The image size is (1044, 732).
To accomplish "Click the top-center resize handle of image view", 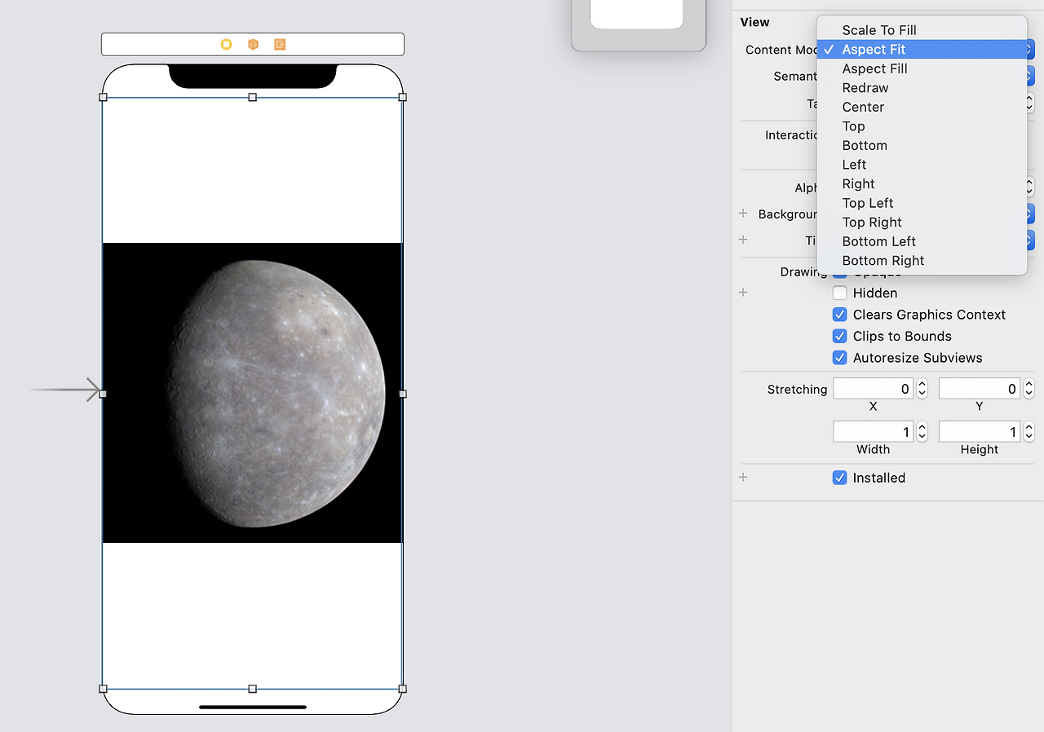I will 252,97.
